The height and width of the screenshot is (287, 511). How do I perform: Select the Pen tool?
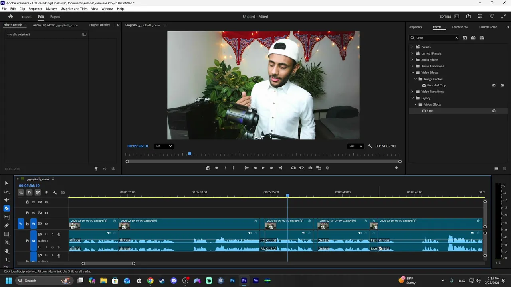6,226
